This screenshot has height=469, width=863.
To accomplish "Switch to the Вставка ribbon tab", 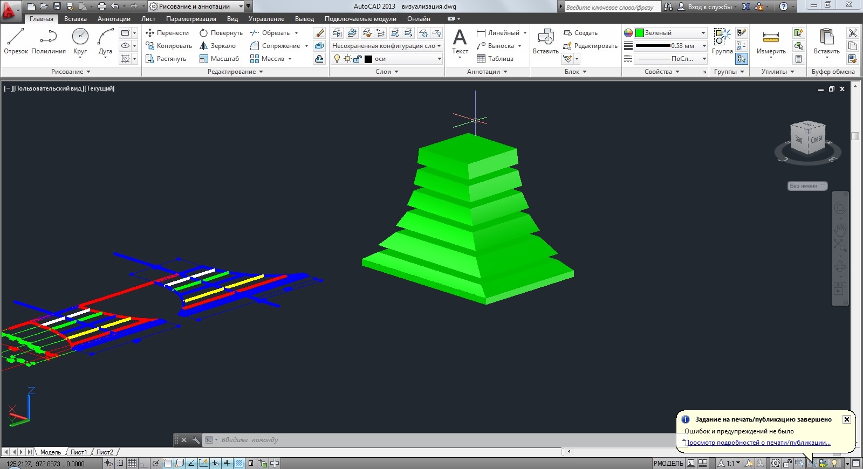I will [75, 19].
